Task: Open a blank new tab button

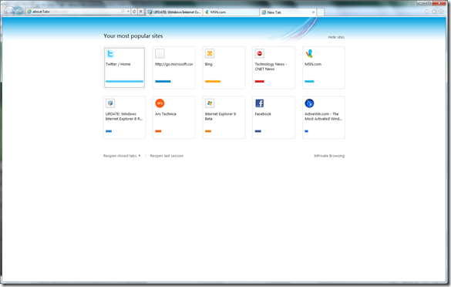Action: tap(321, 12)
